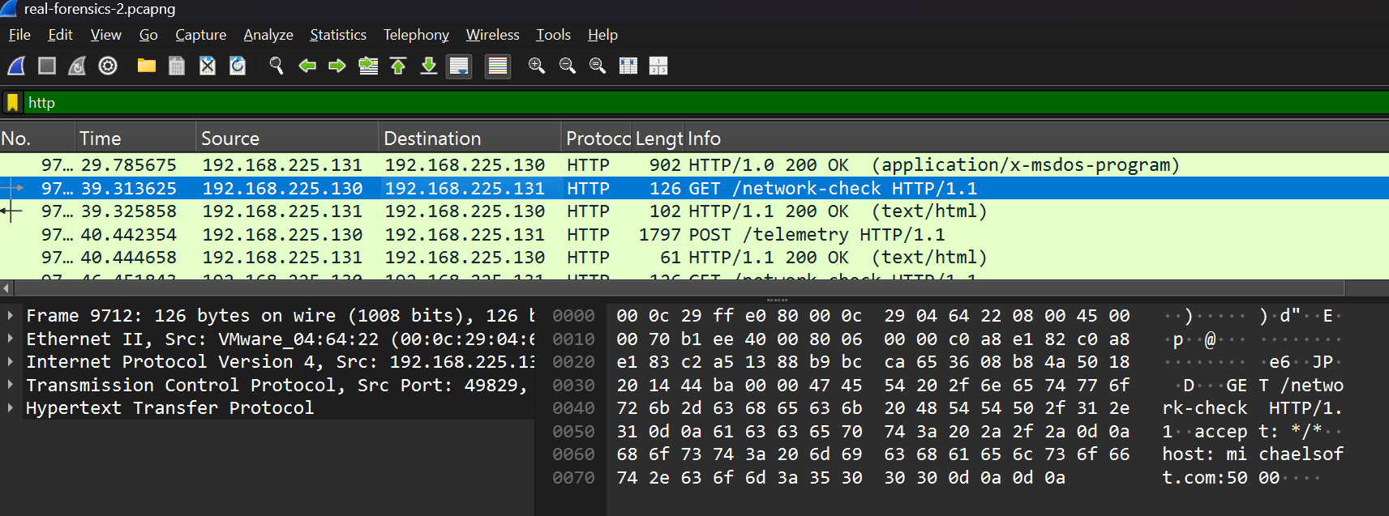Open capture options gear icon
This screenshot has height=516, width=1389.
click(x=108, y=66)
